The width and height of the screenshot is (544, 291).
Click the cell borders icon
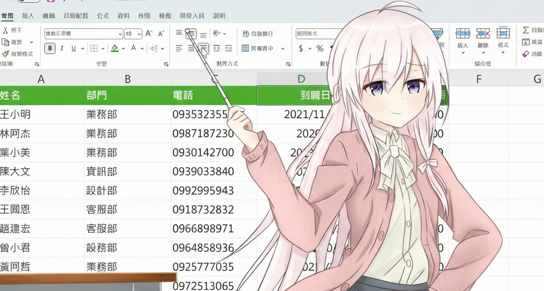[94, 49]
